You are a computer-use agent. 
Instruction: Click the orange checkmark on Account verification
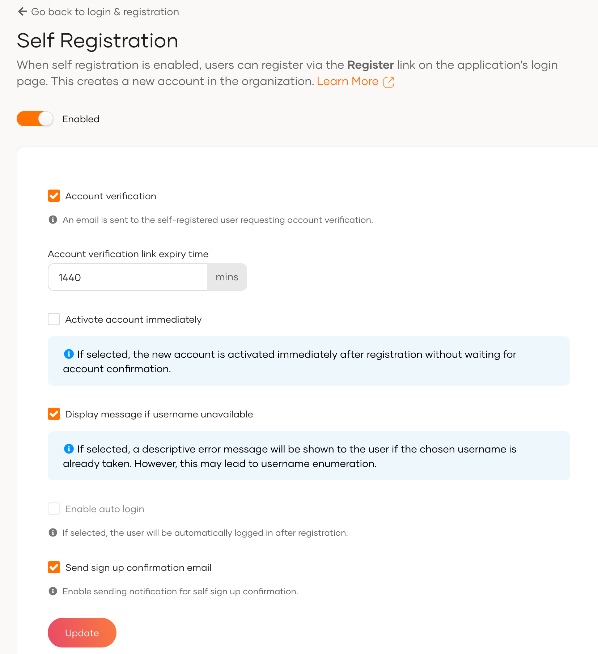tap(54, 196)
